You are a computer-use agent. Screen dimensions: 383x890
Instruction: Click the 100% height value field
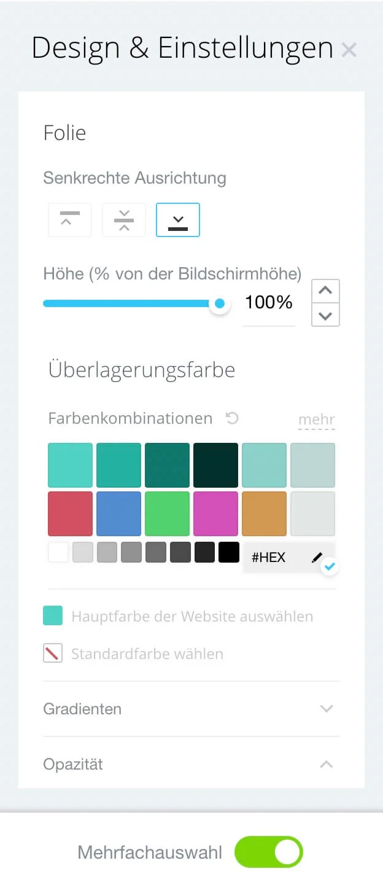(269, 303)
